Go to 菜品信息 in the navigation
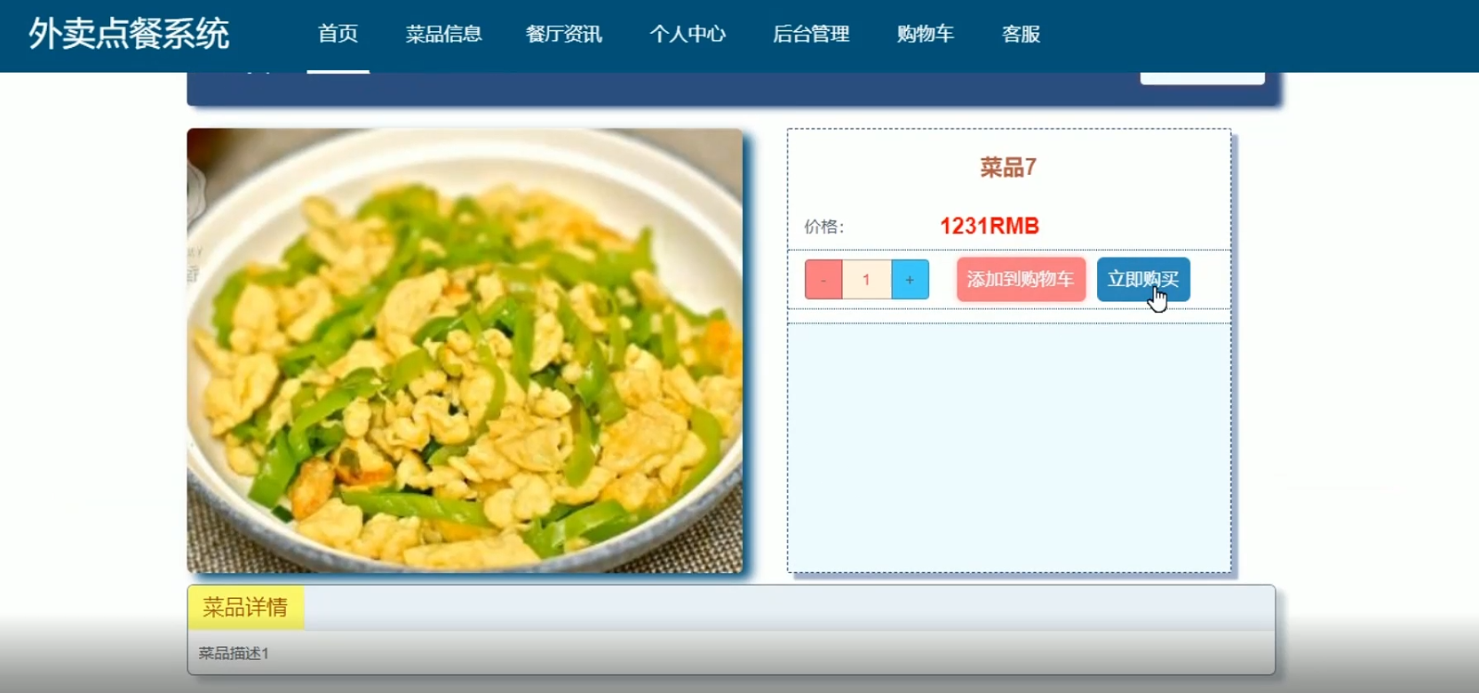The height and width of the screenshot is (693, 1479). pos(443,34)
